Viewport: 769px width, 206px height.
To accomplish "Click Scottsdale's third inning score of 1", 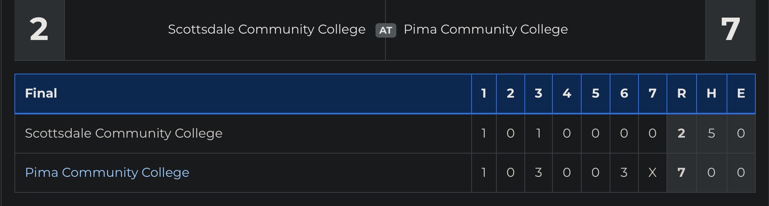I will pyautogui.click(x=538, y=133).
